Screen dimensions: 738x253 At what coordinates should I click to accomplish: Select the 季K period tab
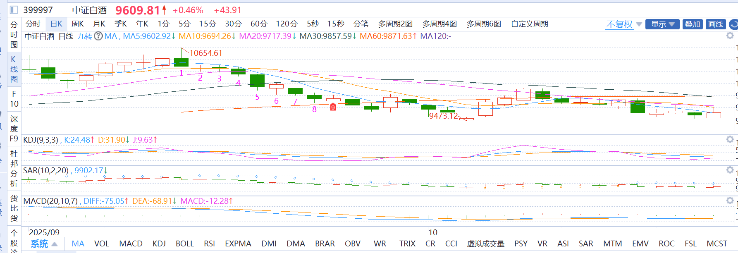121,24
